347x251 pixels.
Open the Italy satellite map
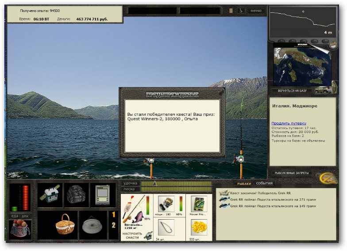click(x=302, y=65)
